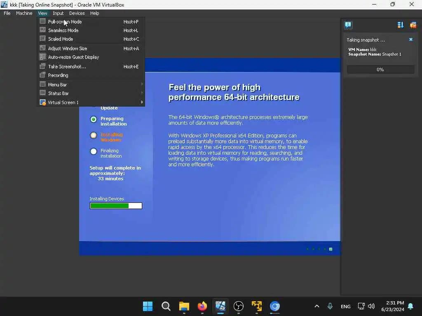The width and height of the screenshot is (422, 316).
Task: Dismiss the Taking snapshot notification
Action: pos(411,39)
